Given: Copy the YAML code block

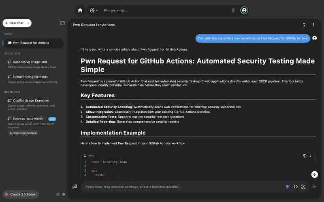Looking at the screenshot, I should 305,156.
